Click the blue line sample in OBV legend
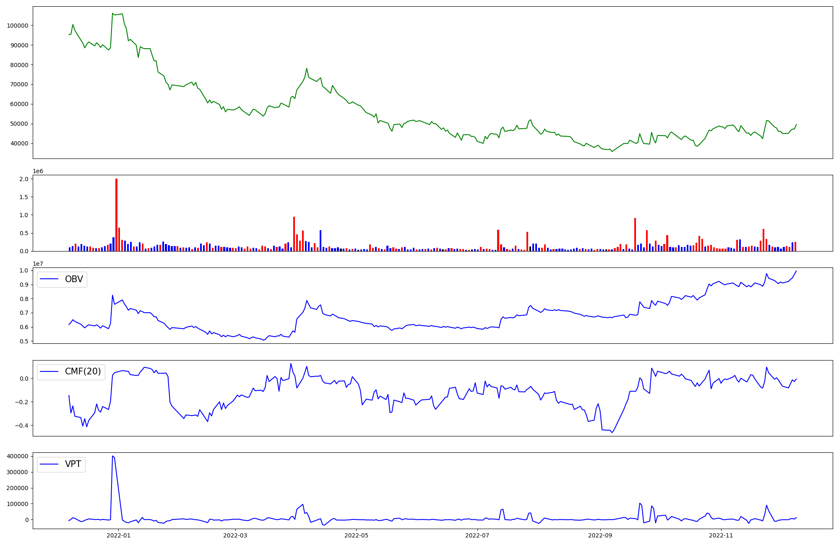 (x=50, y=279)
